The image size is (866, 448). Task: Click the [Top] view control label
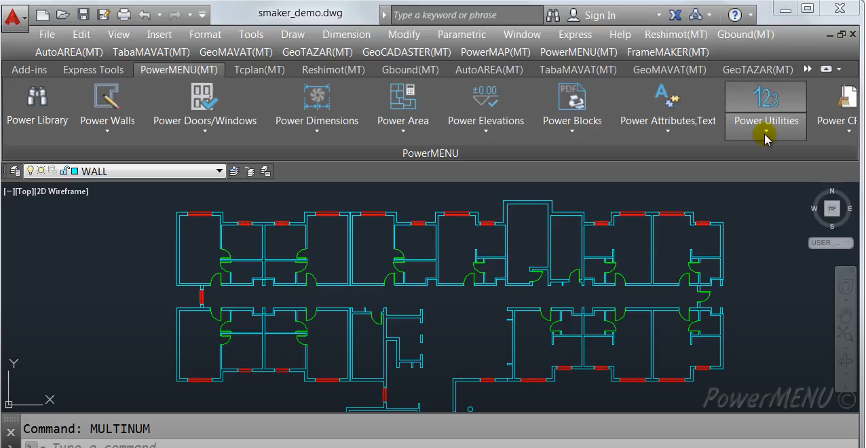(x=24, y=191)
